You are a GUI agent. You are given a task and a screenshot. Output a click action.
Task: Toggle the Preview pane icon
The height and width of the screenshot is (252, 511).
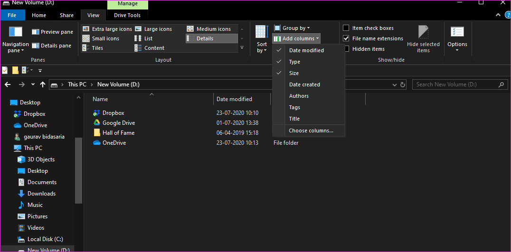(x=36, y=32)
